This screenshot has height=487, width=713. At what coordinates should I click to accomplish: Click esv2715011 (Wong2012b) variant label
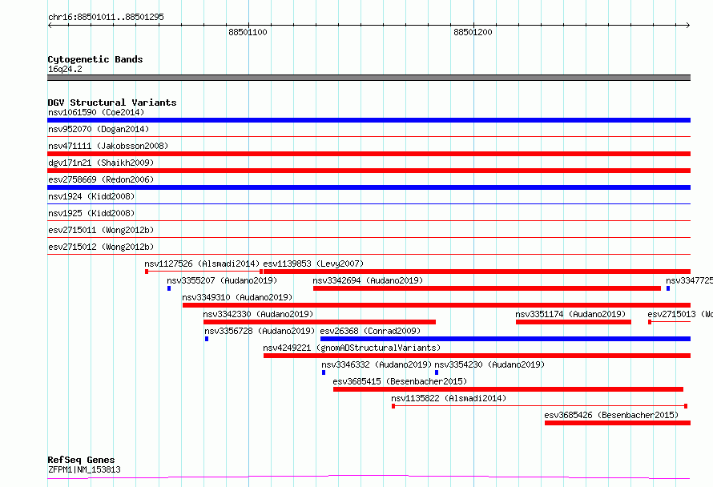(101, 230)
